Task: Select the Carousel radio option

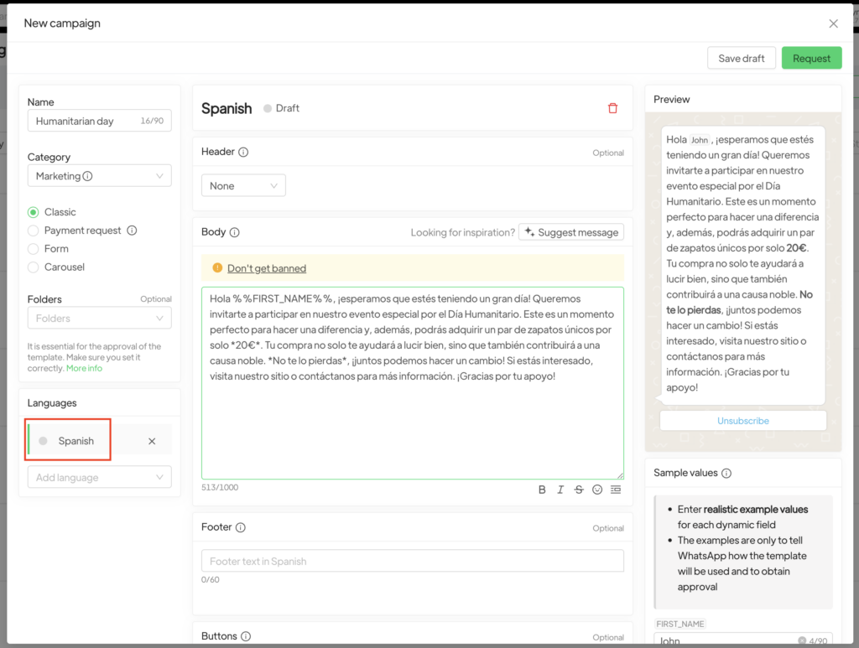Action: click(x=34, y=267)
